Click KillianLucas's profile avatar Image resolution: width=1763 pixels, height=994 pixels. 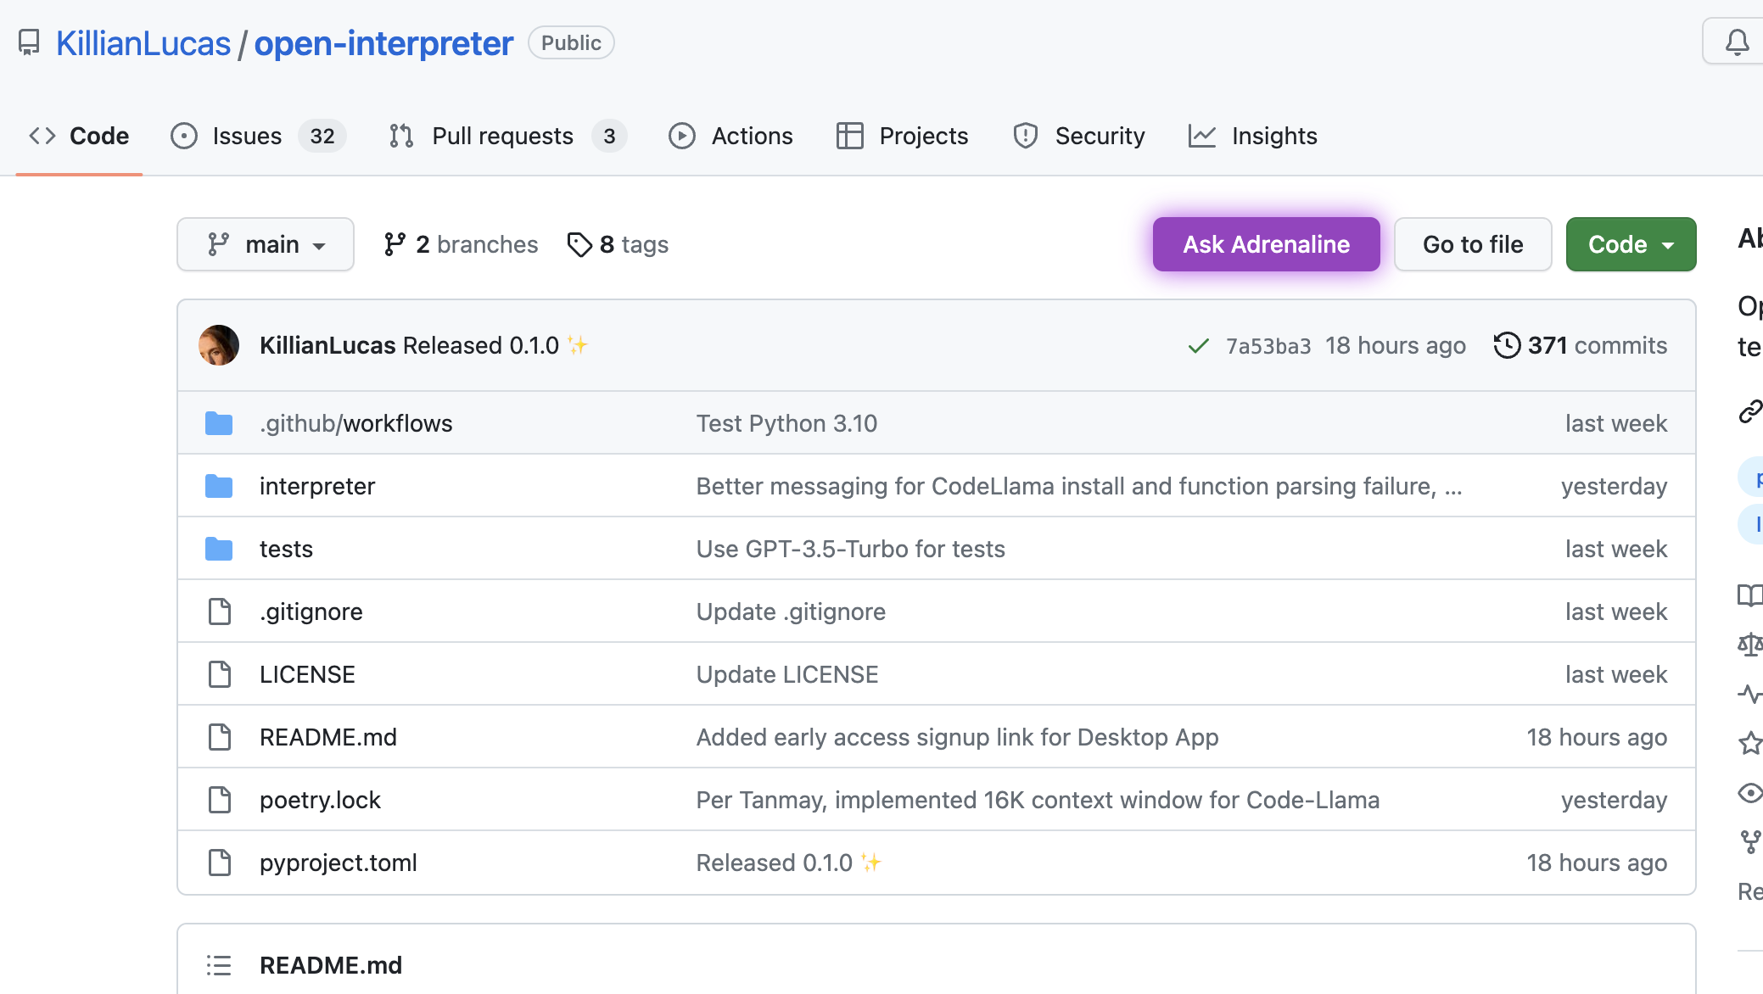[x=219, y=344]
